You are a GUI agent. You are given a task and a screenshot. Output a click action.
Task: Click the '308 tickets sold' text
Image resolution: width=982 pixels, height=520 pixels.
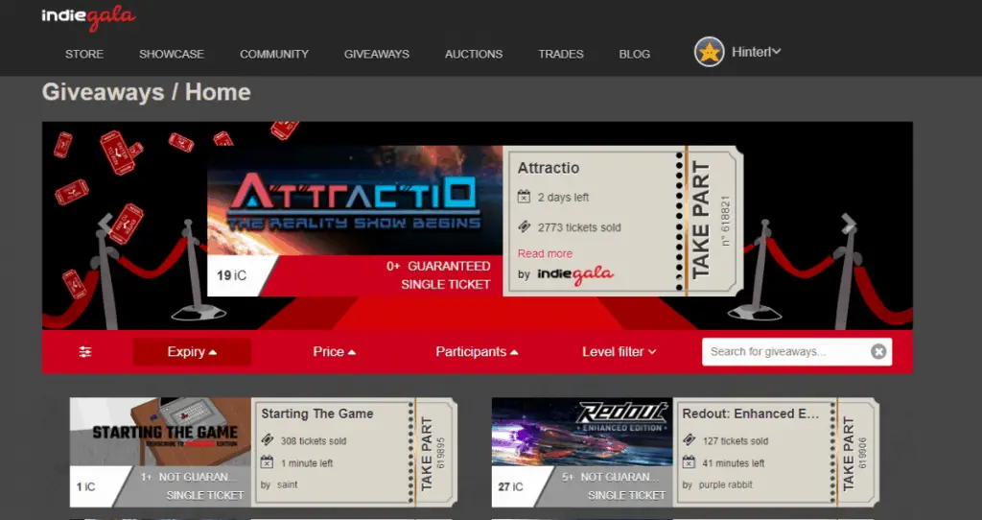pyautogui.click(x=314, y=441)
